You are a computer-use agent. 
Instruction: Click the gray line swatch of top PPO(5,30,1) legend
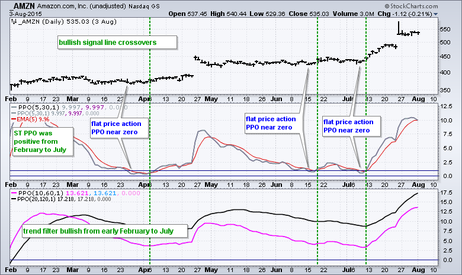pyautogui.click(x=14, y=108)
